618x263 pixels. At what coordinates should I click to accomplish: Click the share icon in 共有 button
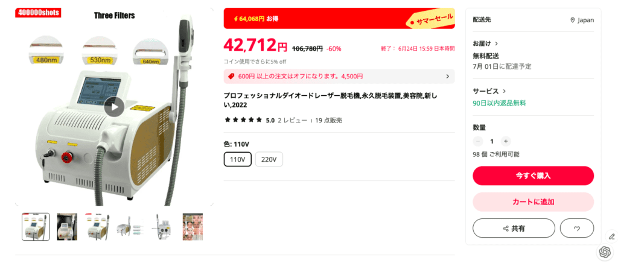(x=506, y=229)
